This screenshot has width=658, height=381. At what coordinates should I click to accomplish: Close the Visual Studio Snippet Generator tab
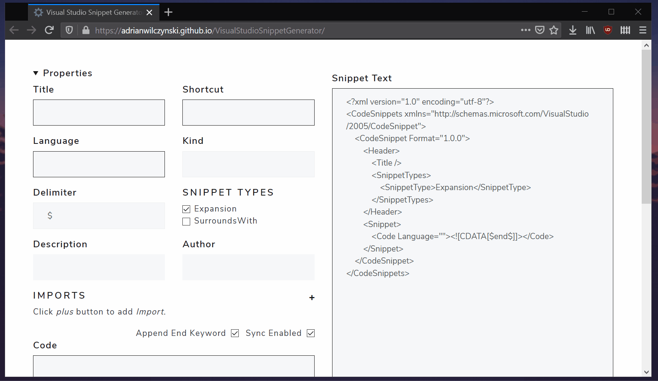[x=149, y=12]
